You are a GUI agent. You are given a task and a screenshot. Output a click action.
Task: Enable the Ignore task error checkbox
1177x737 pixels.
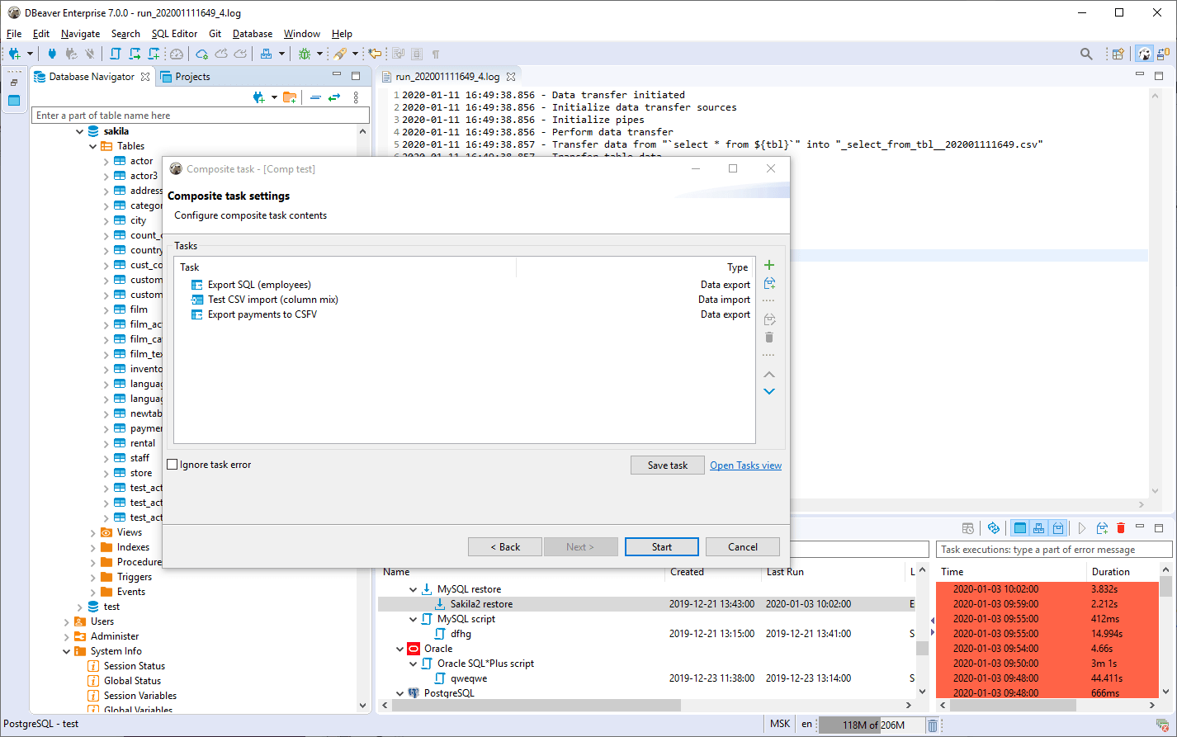173,465
